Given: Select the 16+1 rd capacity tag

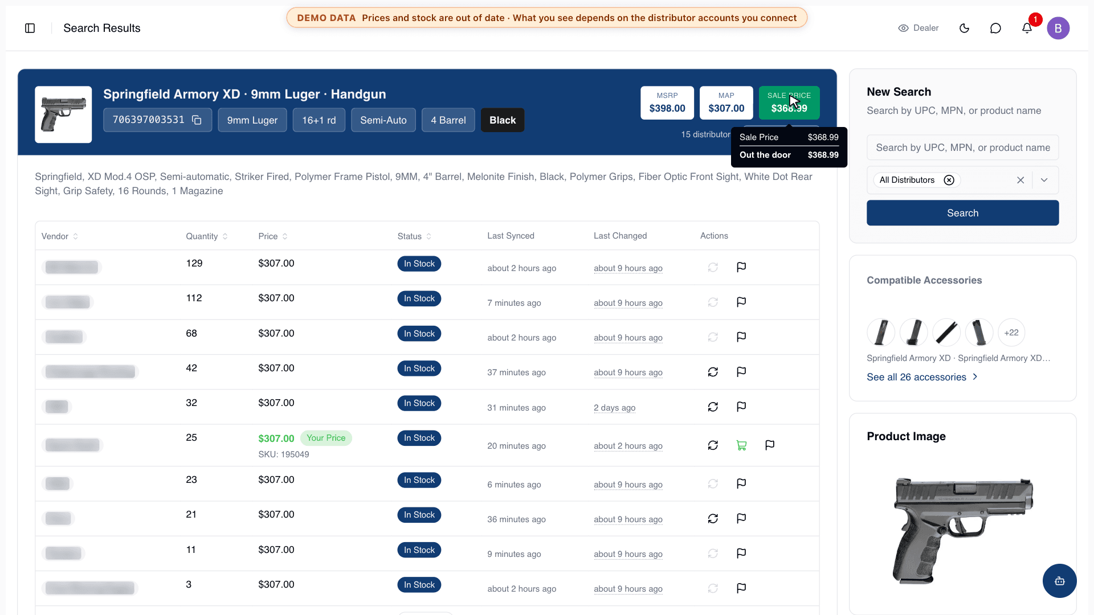Looking at the screenshot, I should click(x=319, y=120).
